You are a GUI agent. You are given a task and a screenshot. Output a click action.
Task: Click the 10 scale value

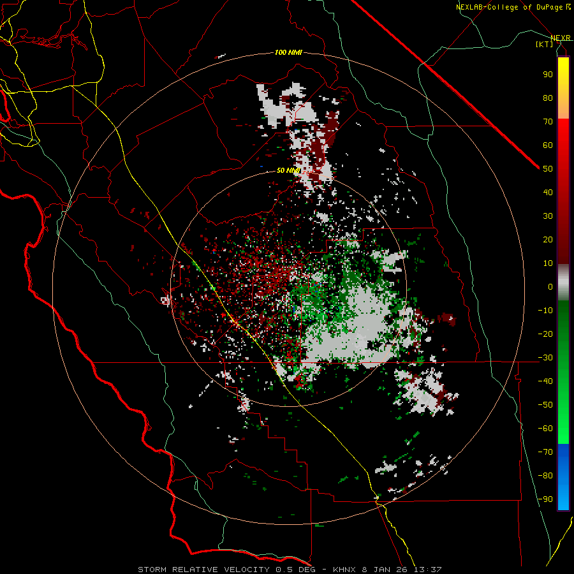548,263
